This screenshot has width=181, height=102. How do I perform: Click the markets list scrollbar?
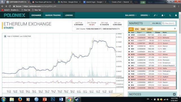click(176, 80)
